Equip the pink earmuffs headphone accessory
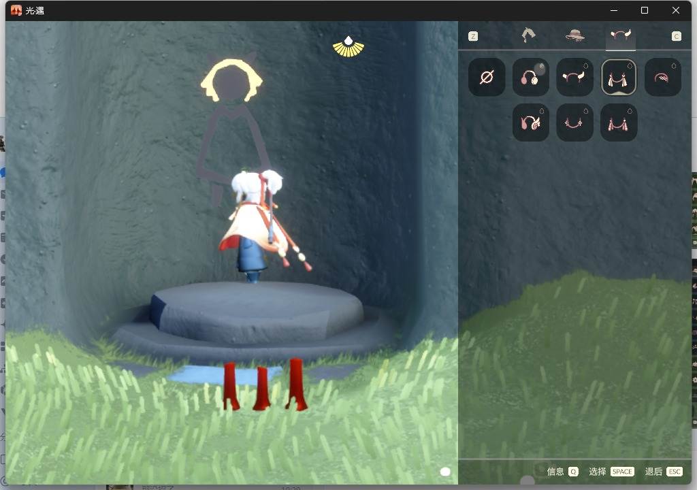This screenshot has height=490, width=697. point(531,78)
